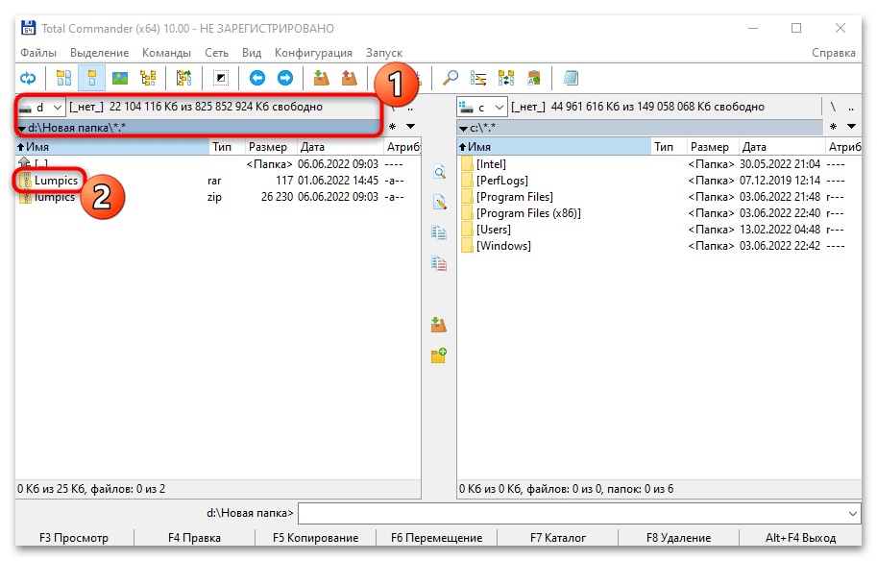Open the left panel drive d dropdown
This screenshot has height=561, width=877.
(41, 107)
